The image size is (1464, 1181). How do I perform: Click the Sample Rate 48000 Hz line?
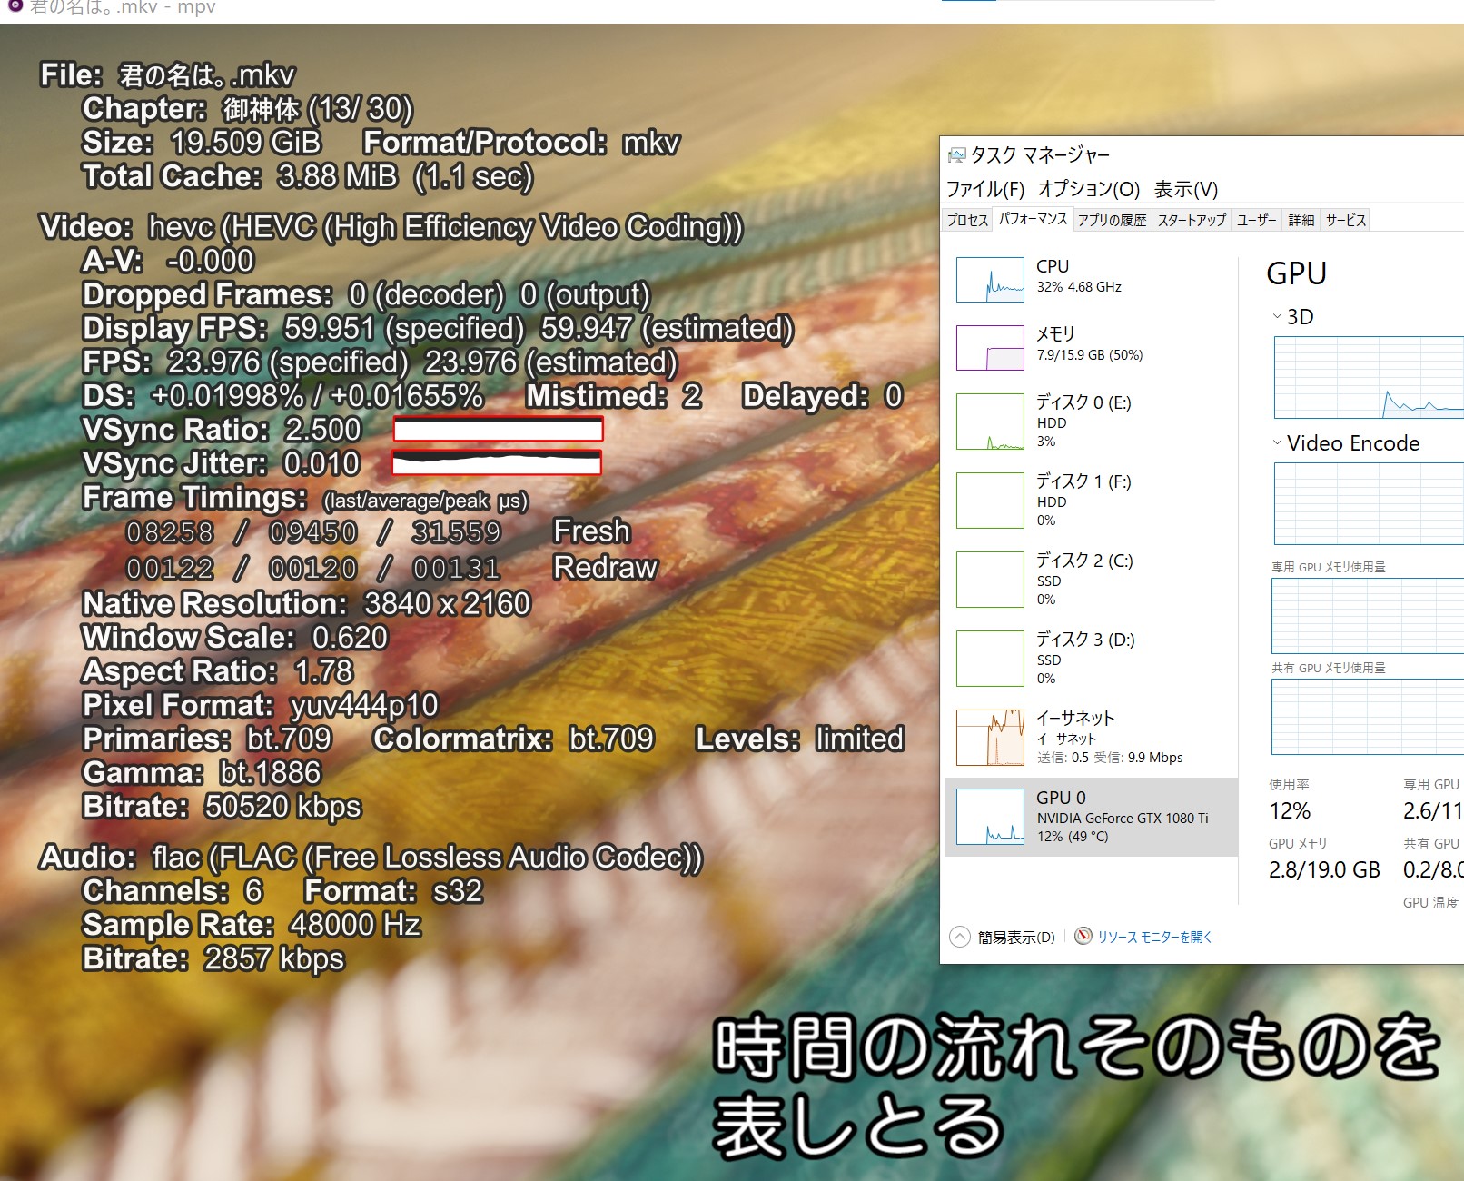coord(252,924)
